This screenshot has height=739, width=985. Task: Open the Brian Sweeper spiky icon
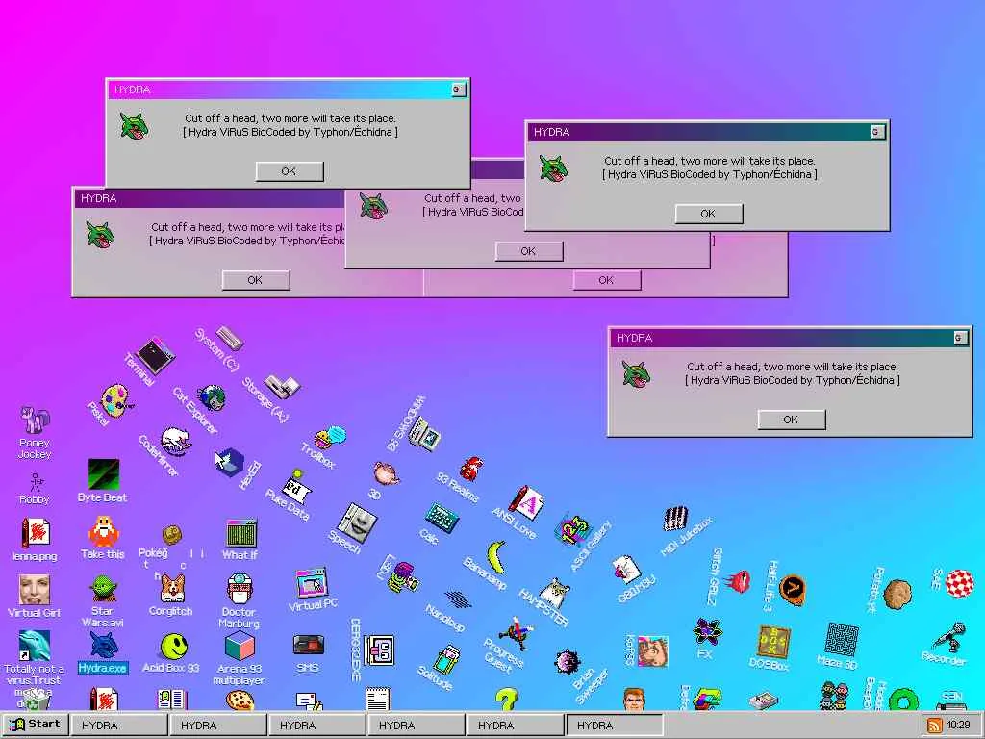coord(568,661)
